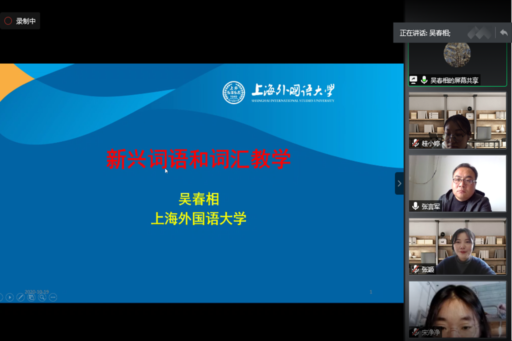This screenshot has height=341, width=512.
Task: Toggle the muted microphone for 桂小婷
Action: click(415, 143)
